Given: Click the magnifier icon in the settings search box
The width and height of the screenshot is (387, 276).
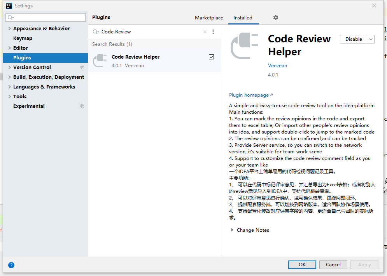Looking at the screenshot, I should (x=11, y=17).
